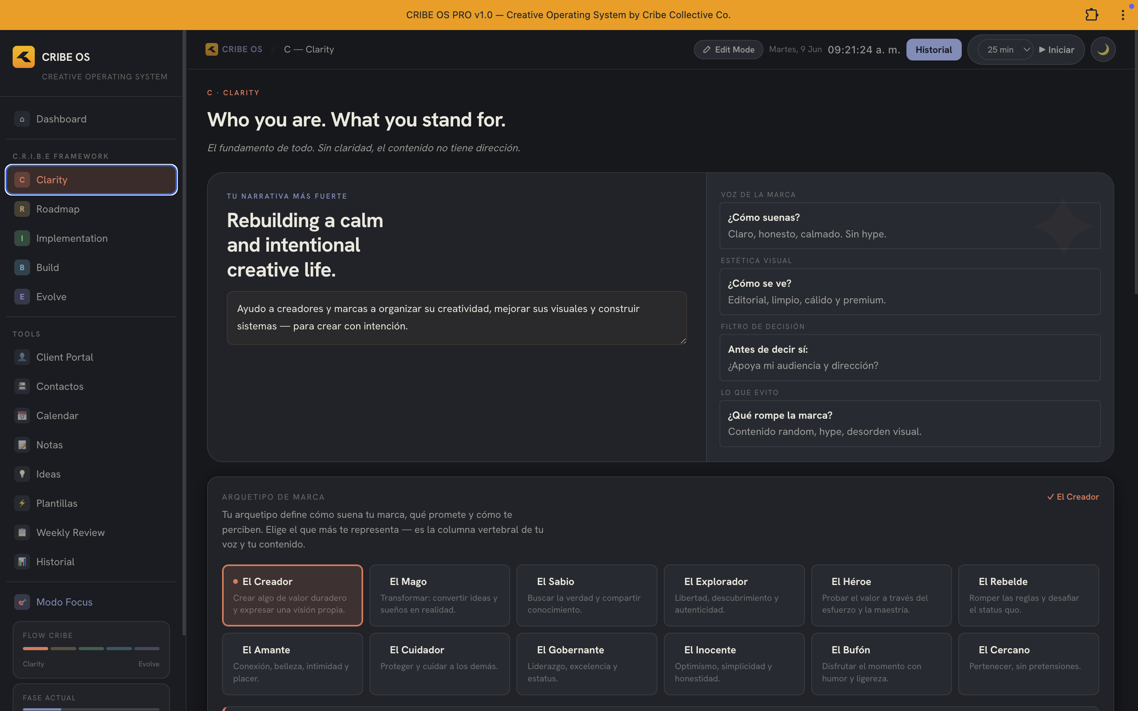Click the Clarity C badge icon
The width and height of the screenshot is (1138, 711).
(22, 180)
